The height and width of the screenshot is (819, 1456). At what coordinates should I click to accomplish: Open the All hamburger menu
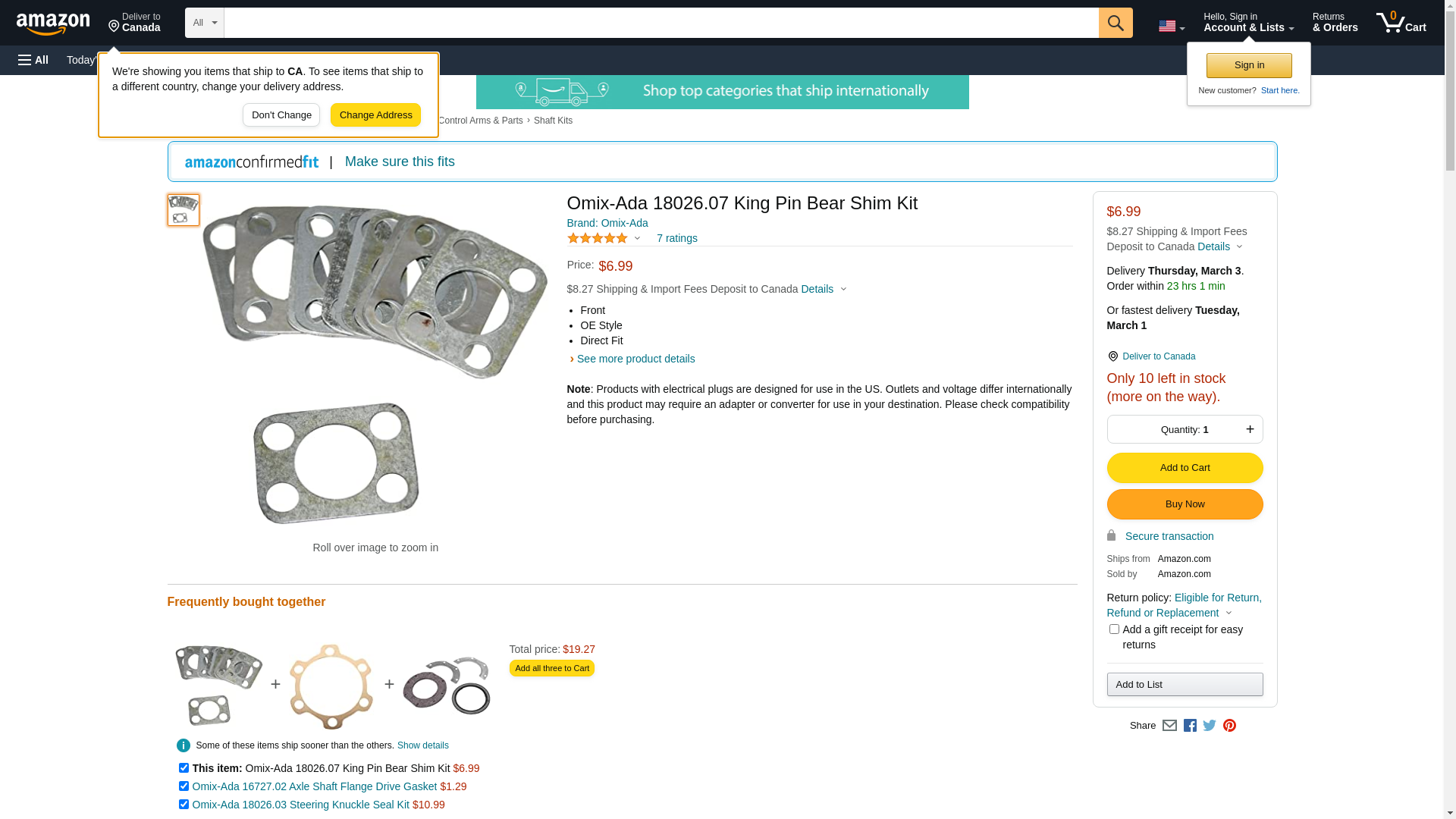point(33,60)
